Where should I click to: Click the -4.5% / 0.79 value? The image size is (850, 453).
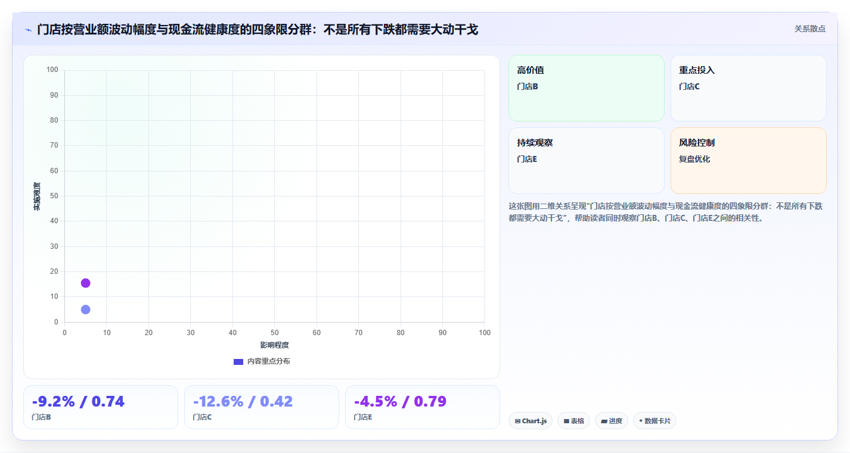pos(400,402)
